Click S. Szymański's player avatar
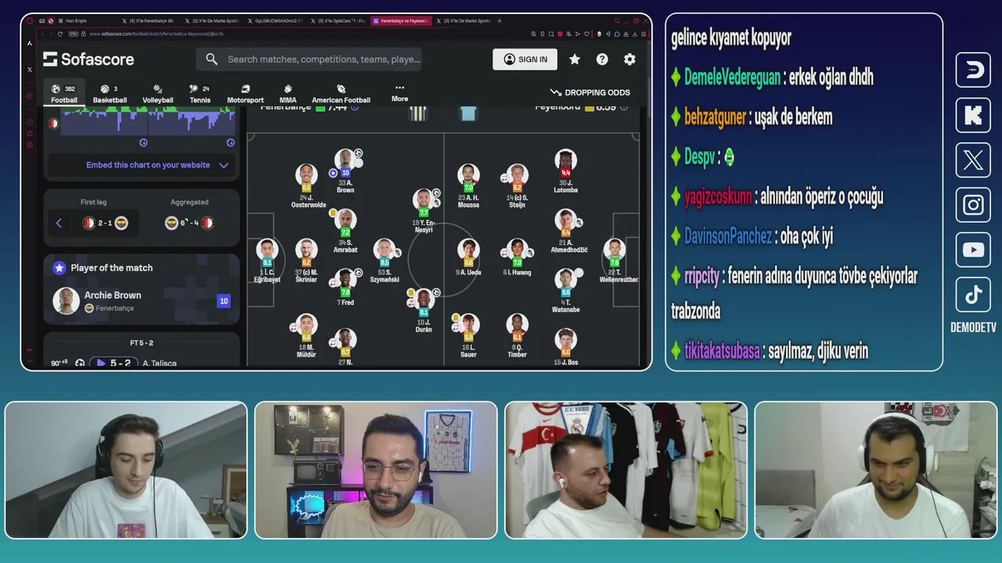This screenshot has height=563, width=1002. [x=384, y=250]
